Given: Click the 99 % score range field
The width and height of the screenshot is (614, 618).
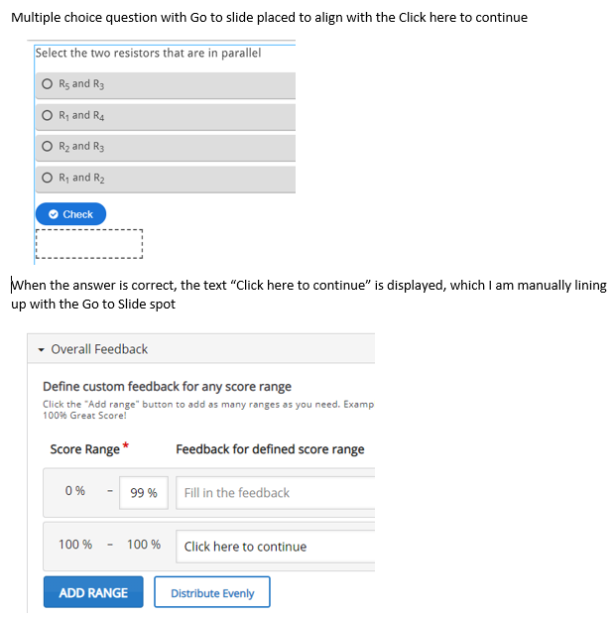Looking at the screenshot, I should point(144,493).
